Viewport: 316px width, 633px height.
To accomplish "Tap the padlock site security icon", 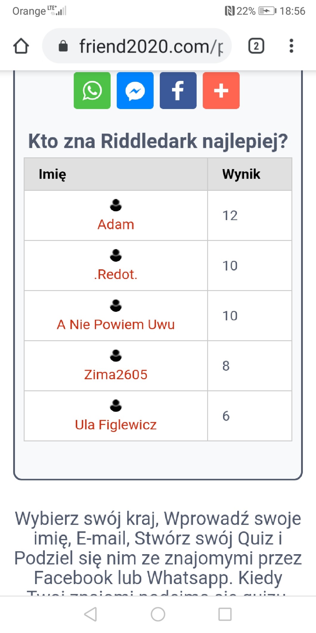I will [x=63, y=46].
